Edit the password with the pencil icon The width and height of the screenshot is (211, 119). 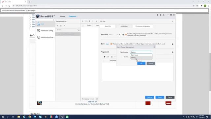point(120,35)
